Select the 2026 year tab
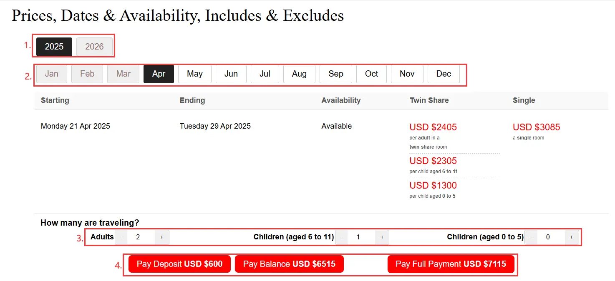Screen dimensions: 615x281 point(94,47)
